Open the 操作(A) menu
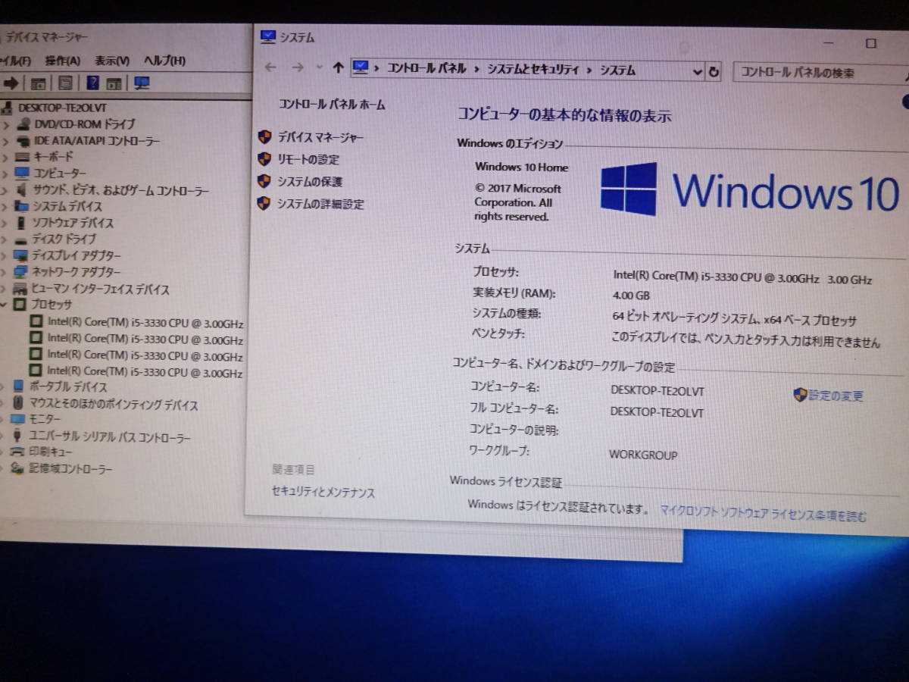909x682 pixels. pos(62,61)
